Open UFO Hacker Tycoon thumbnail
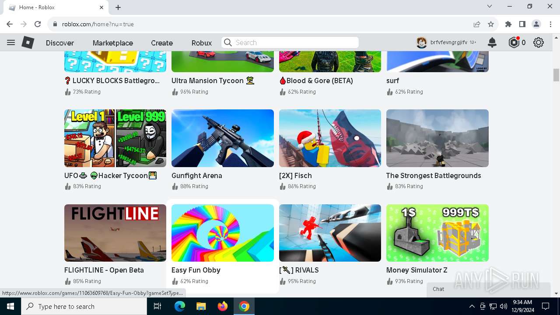The height and width of the screenshot is (315, 560). 115,138
